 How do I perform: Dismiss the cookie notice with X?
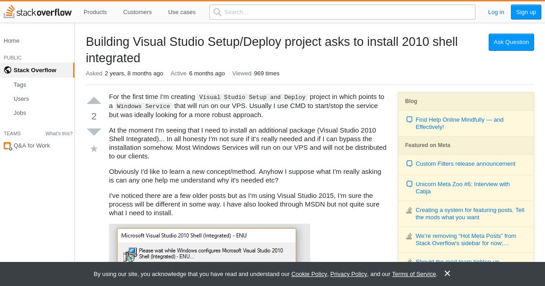(447, 273)
